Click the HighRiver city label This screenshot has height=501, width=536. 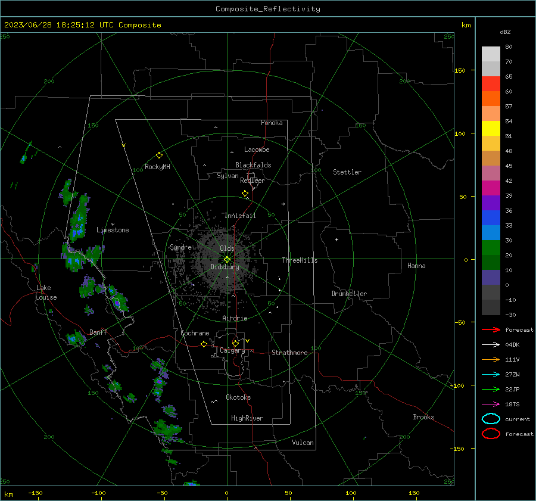[247, 418]
